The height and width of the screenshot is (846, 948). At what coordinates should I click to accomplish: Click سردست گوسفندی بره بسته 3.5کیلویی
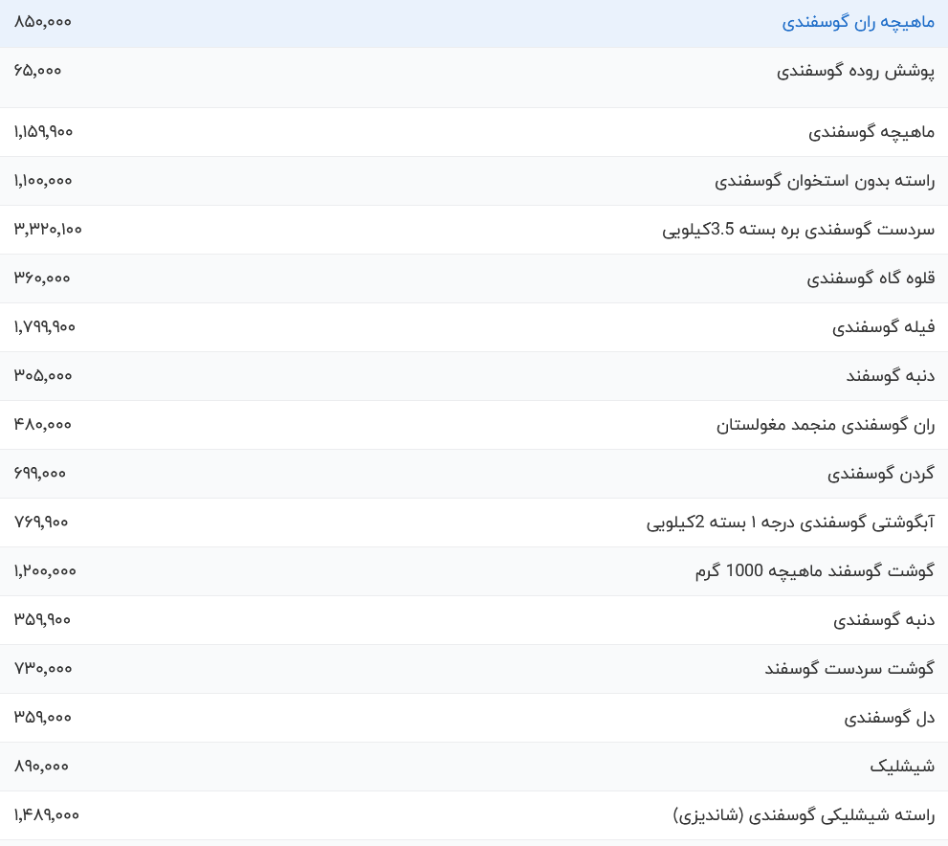(798, 230)
